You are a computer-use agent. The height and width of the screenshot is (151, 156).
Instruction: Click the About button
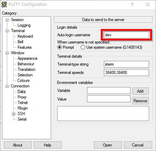point(18,145)
